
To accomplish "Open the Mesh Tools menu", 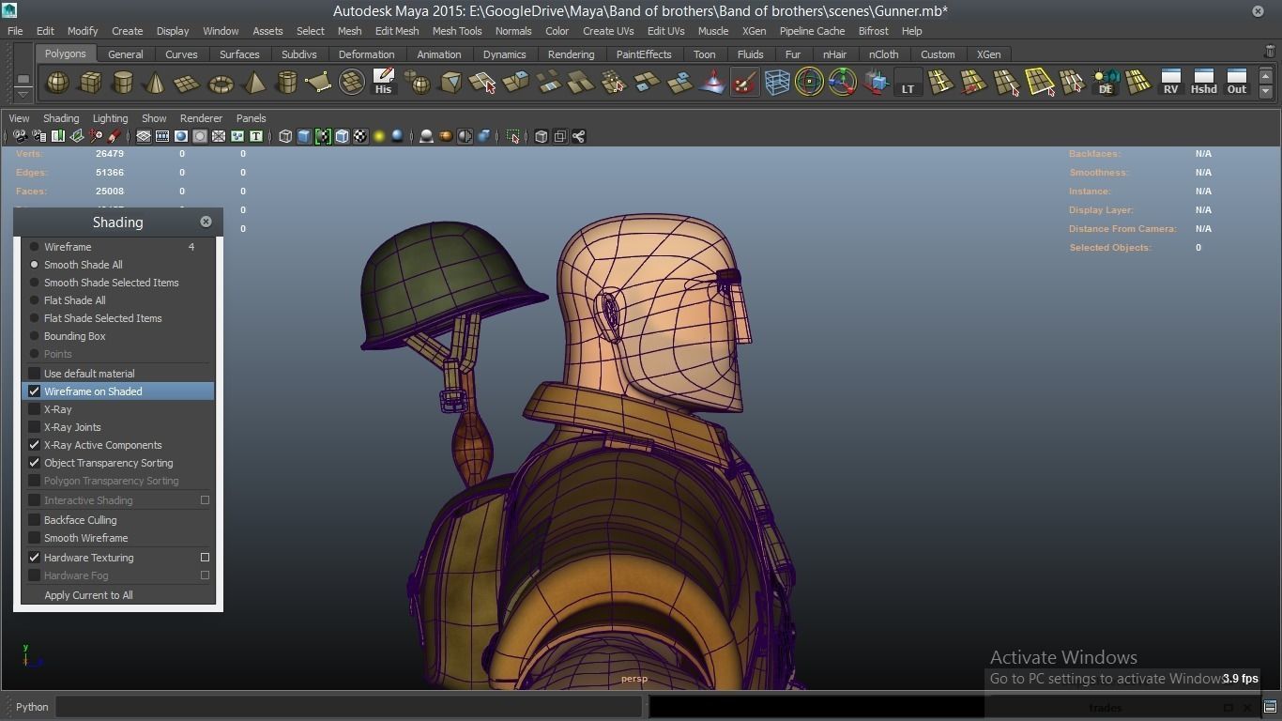I will 457,31.
